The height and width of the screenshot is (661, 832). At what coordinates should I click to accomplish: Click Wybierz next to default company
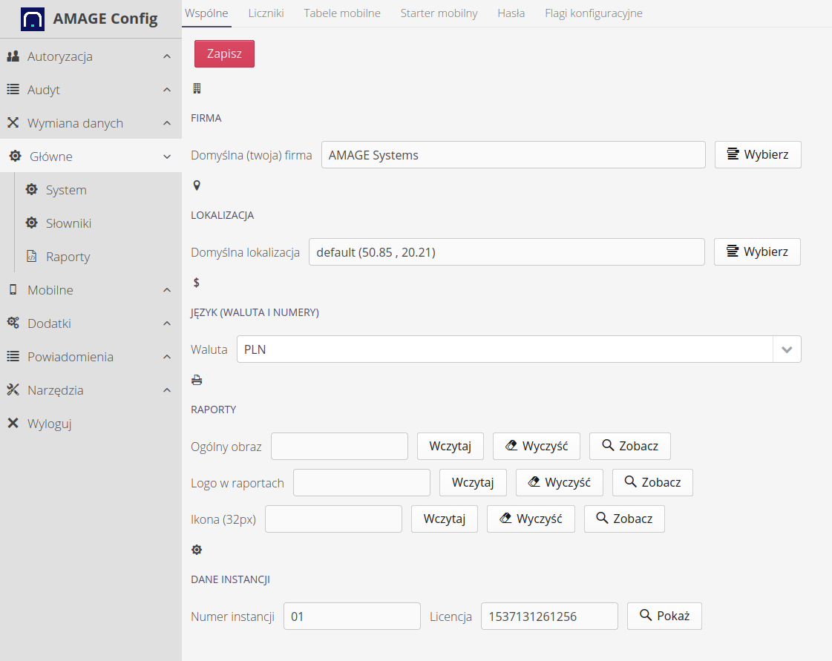757,155
